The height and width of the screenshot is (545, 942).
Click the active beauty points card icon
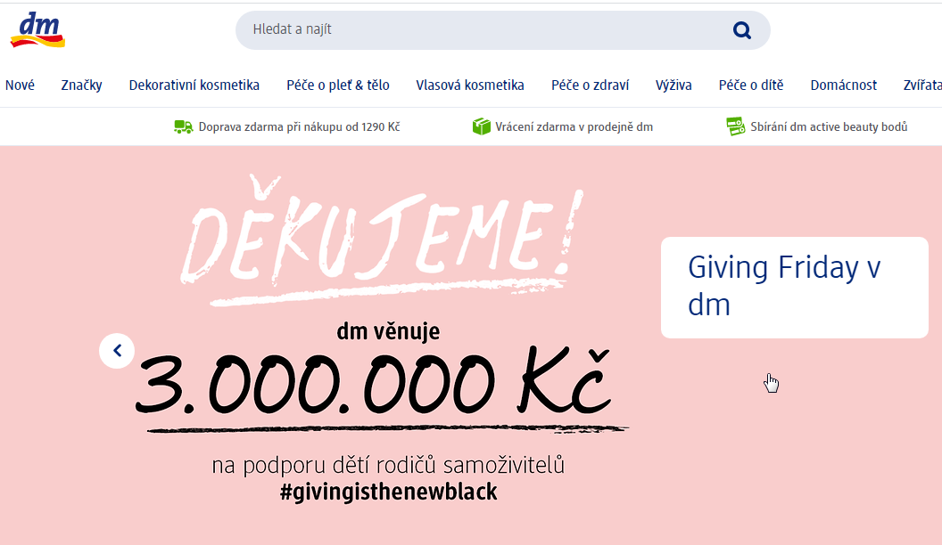tap(735, 126)
